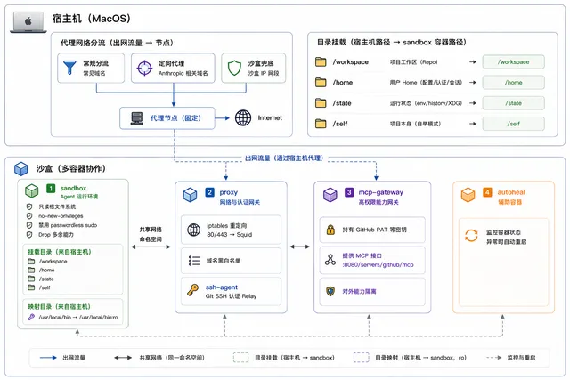Image resolution: width=570 pixels, height=380 pixels.
Task: Select the green /self container path box
Action: (x=513, y=124)
